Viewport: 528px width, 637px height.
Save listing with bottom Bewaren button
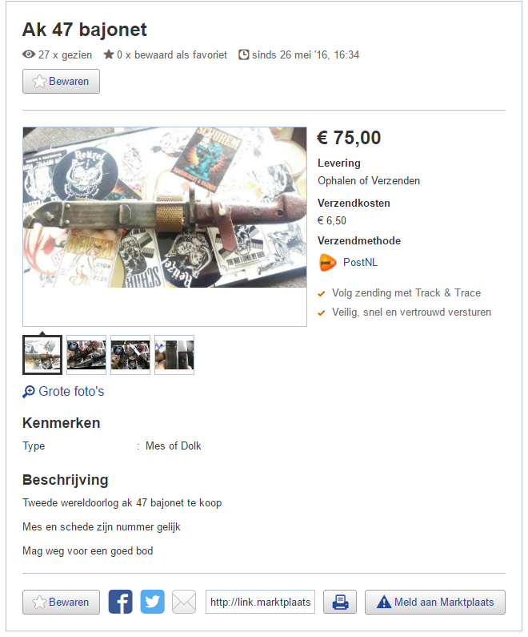pos(61,602)
